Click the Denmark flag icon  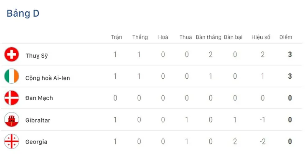pos(12,98)
